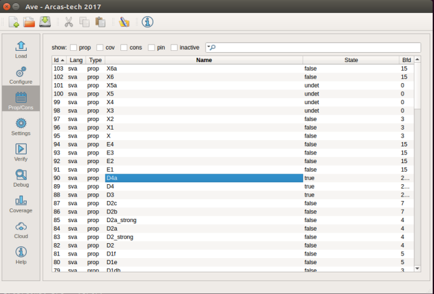The height and width of the screenshot is (294, 434).
Task: Select property row E4
Action: point(233,145)
